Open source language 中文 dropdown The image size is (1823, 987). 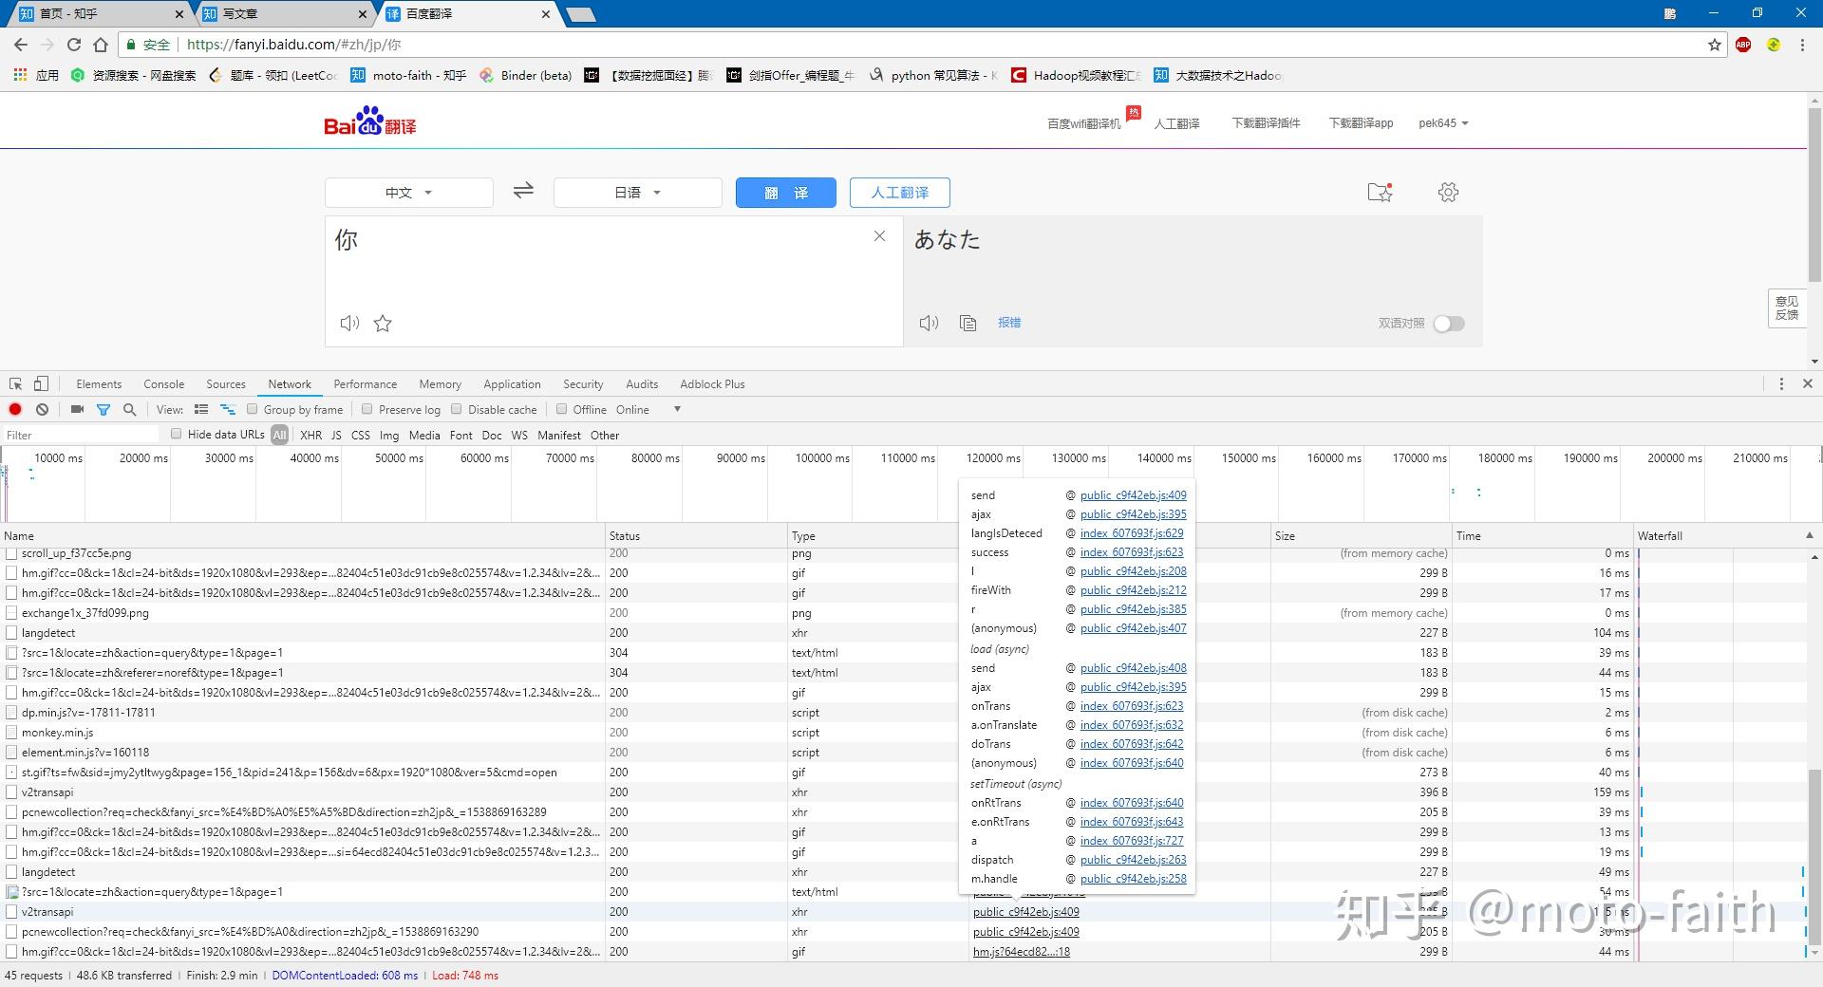point(408,192)
